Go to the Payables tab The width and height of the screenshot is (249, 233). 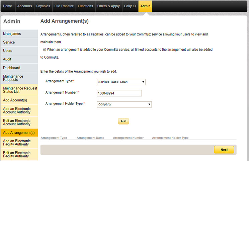(x=43, y=6)
